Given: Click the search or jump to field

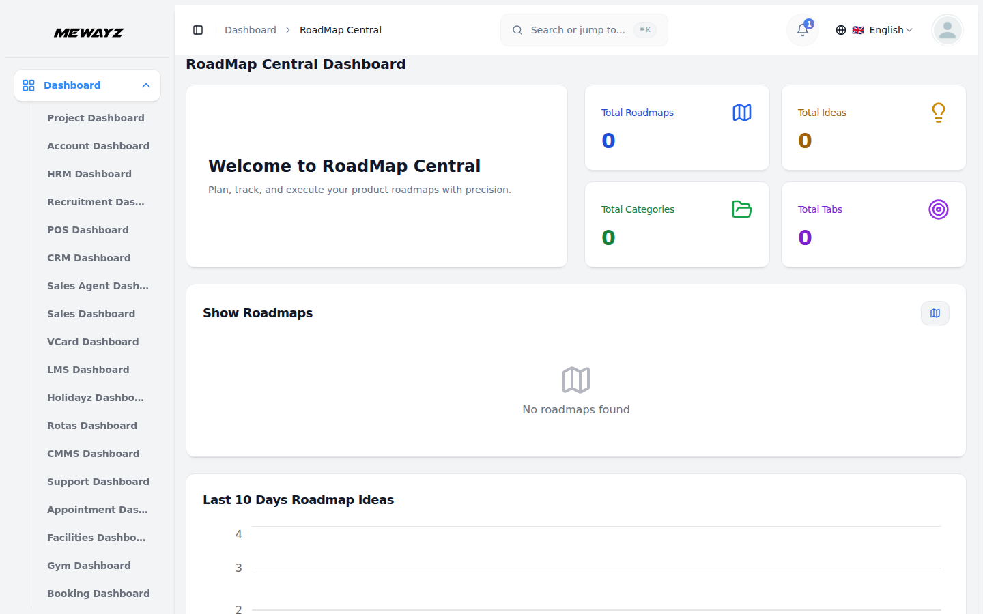Looking at the screenshot, I should pyautogui.click(x=584, y=30).
